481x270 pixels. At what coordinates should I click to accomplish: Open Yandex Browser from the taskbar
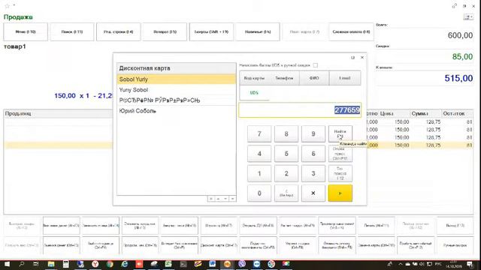[x=95, y=264]
